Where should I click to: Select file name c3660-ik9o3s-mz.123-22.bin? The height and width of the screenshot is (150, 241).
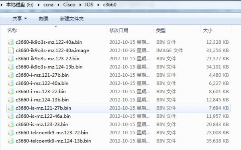point(47,59)
